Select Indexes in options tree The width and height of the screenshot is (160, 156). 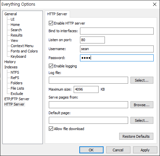(x=11, y=67)
